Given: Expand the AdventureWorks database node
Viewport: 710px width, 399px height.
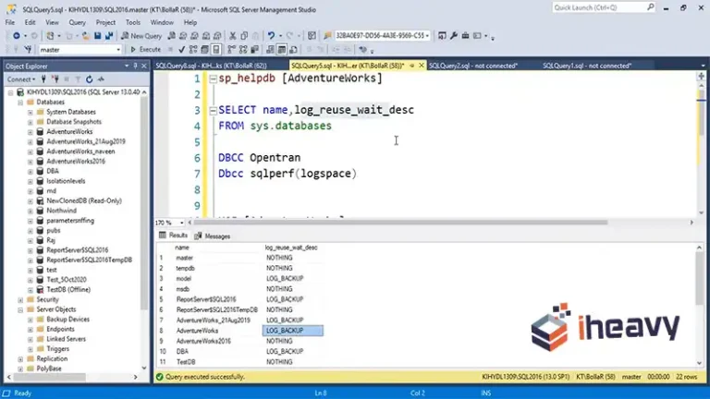Looking at the screenshot, I should (x=31, y=132).
